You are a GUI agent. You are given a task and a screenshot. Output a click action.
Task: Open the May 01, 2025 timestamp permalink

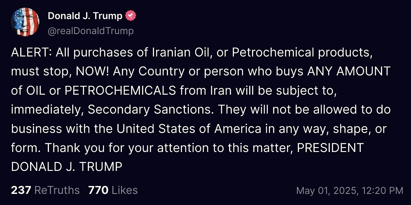[350, 190]
